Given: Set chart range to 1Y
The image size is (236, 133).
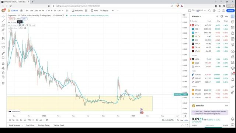Looking at the screenshot, I should pyautogui.click(x=33, y=120).
